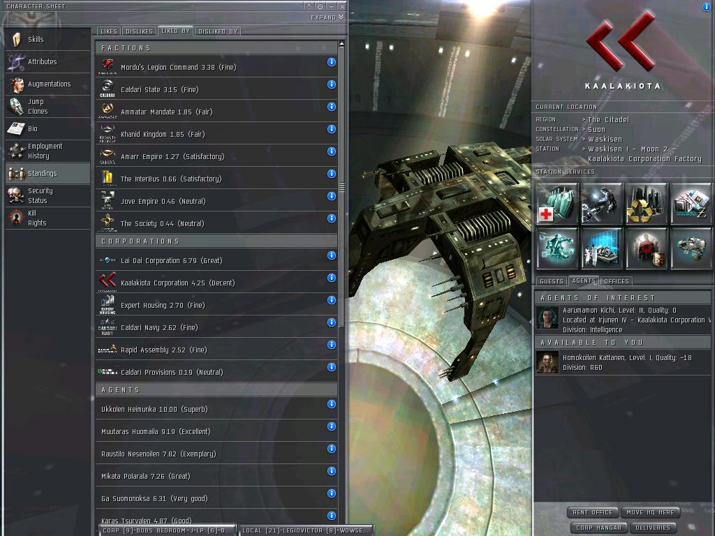
Task: Switch to the Dislikes tab
Action: (x=139, y=31)
